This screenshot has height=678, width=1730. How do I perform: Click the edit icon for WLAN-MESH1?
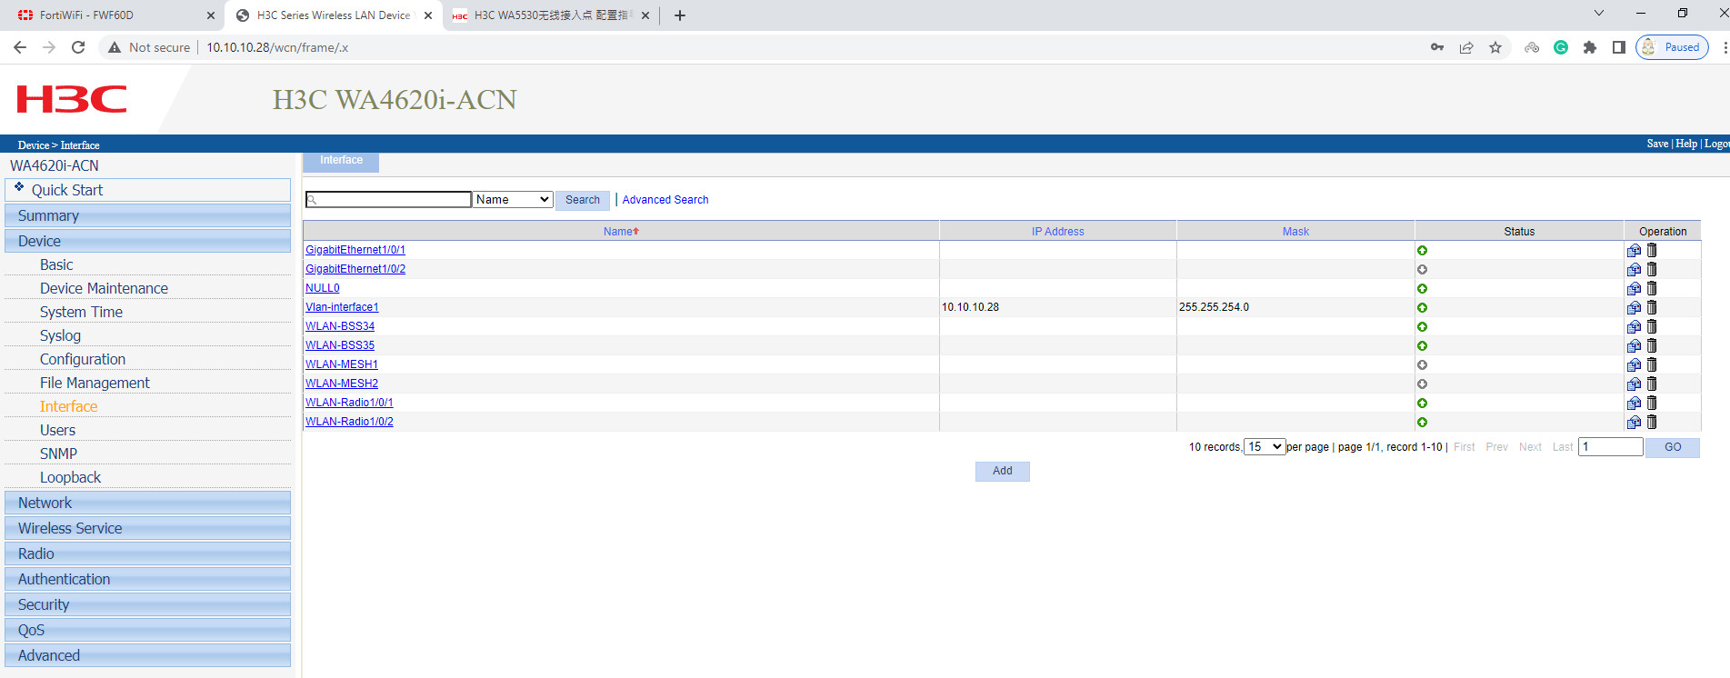[x=1634, y=364]
